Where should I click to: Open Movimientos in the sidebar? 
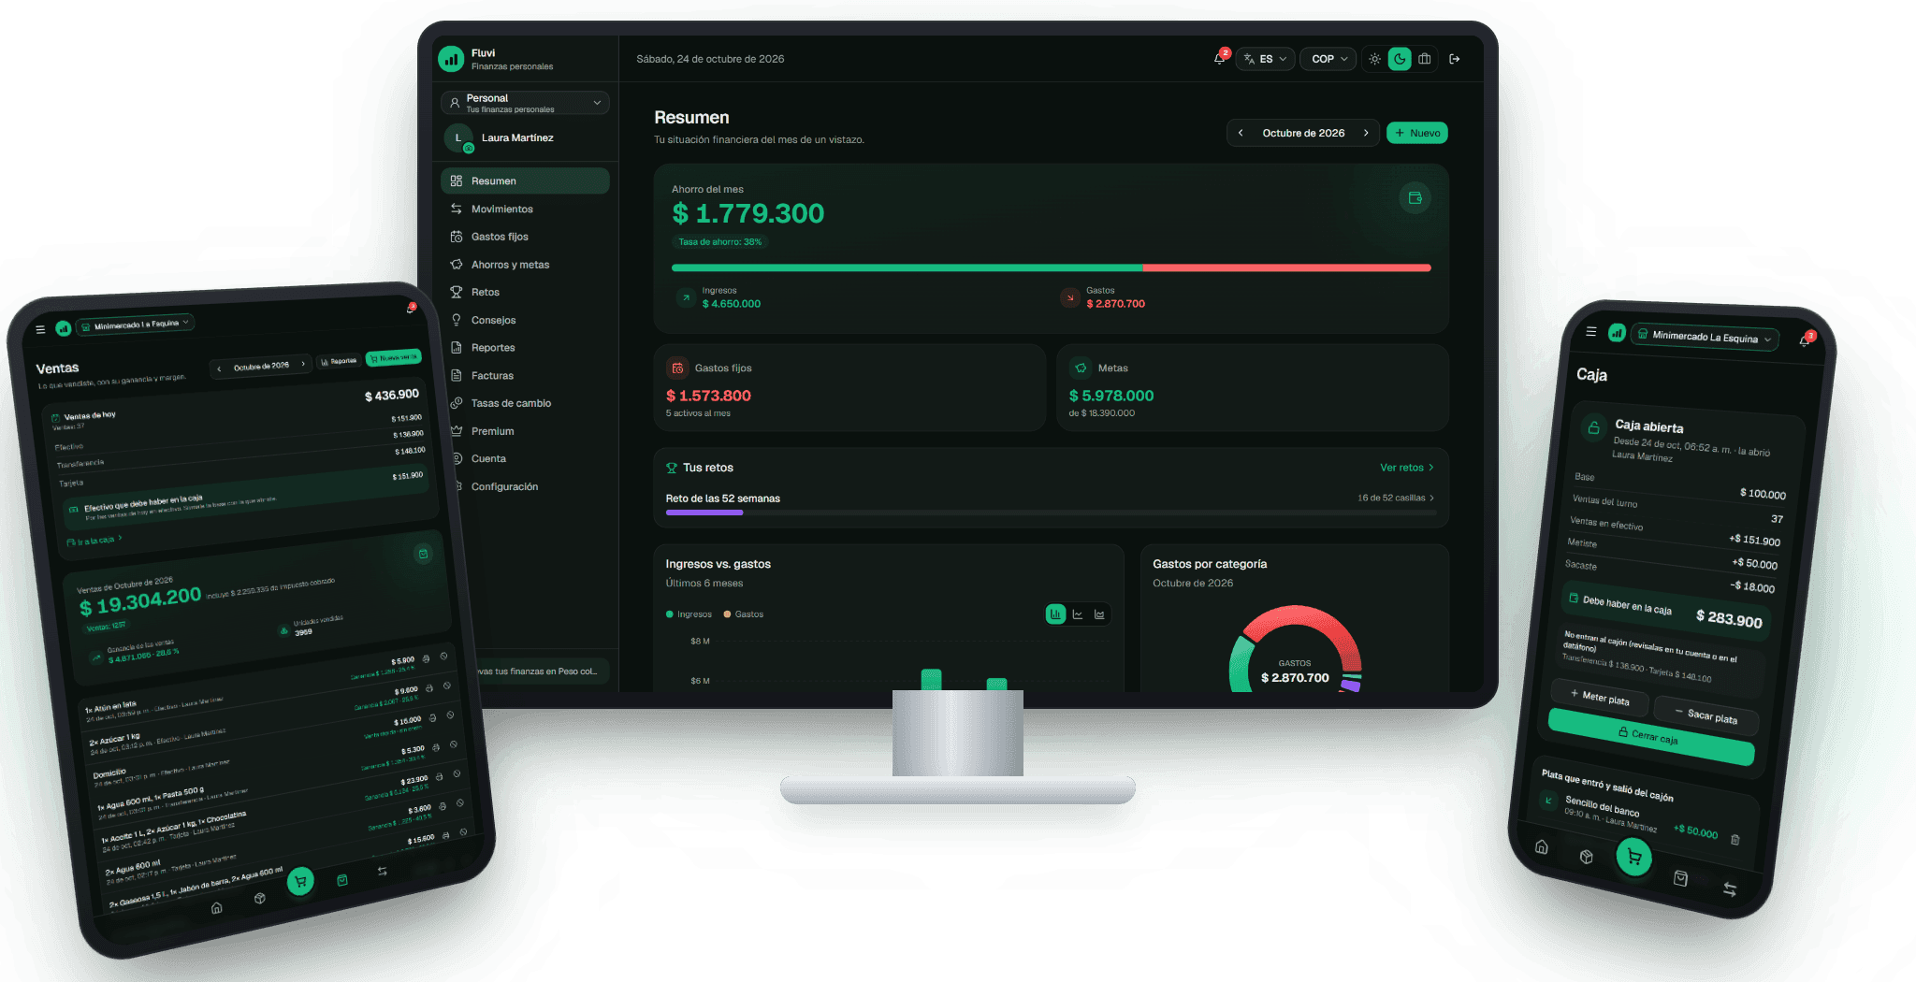tap(525, 209)
